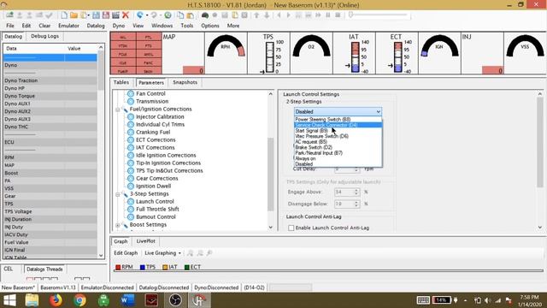
Task: Click the Edit Graph button
Action: (x=126, y=253)
